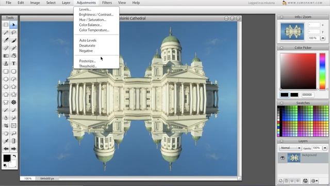Swap foreground and background colors

tap(14, 156)
